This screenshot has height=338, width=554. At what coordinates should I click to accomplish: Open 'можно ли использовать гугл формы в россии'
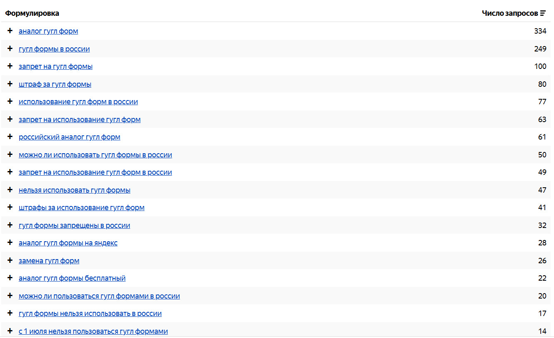(95, 155)
